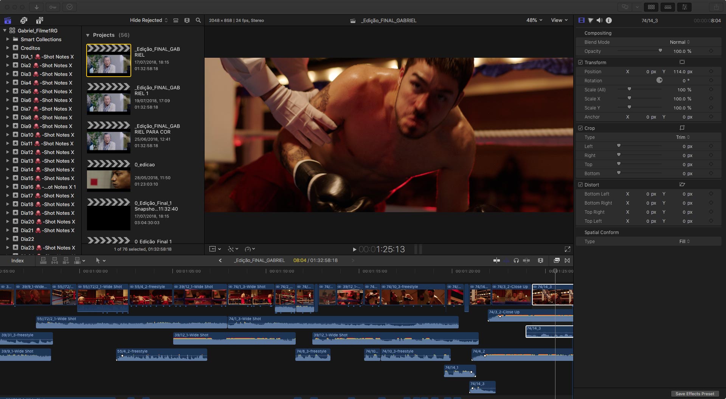This screenshot has height=399, width=726.
Task: Go back in timeline history arrow
Action: tap(220, 260)
